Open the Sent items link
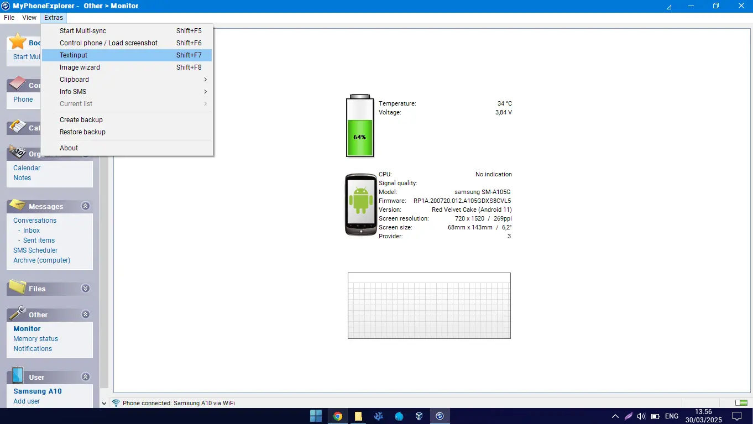 (x=39, y=240)
